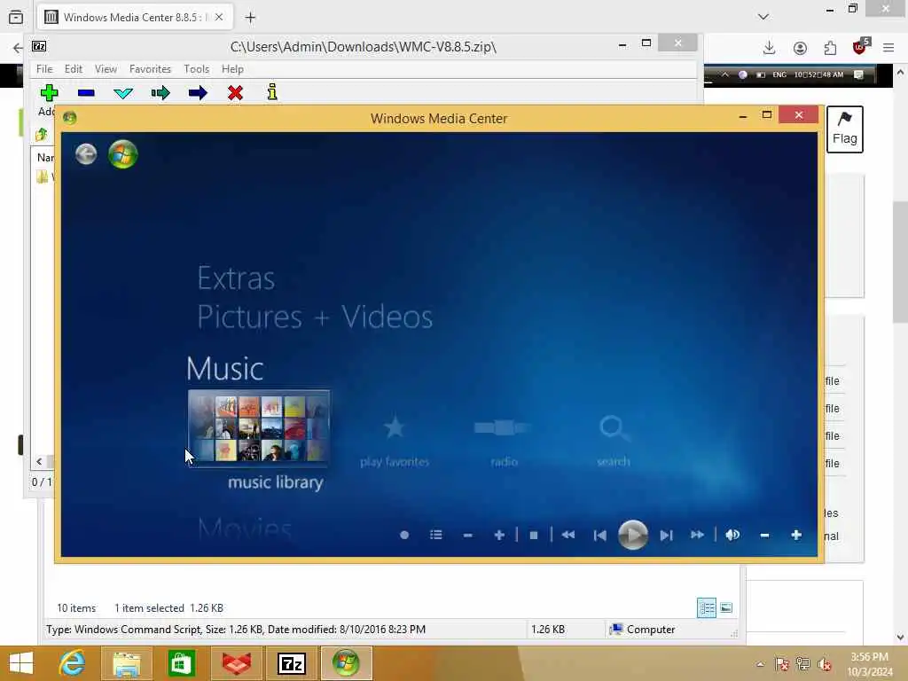Screen dimensions: 908x681
Task: Click 7-Zip Copy arrow icon
Action: point(160,92)
